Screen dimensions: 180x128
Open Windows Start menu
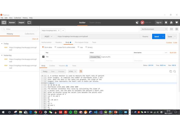3,112
